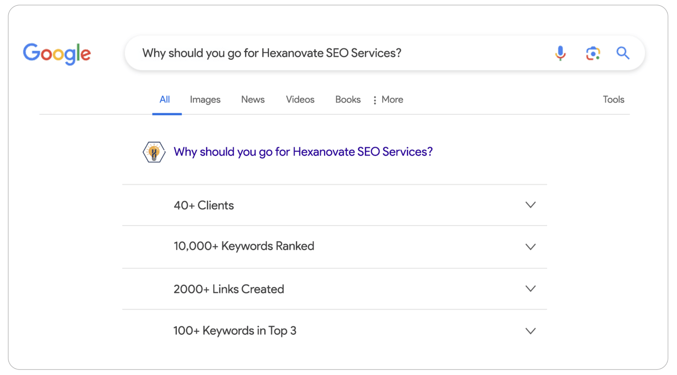The width and height of the screenshot is (677, 375).
Task: Click the Hexanovate lightbulb hexagon logo
Action: (x=154, y=152)
